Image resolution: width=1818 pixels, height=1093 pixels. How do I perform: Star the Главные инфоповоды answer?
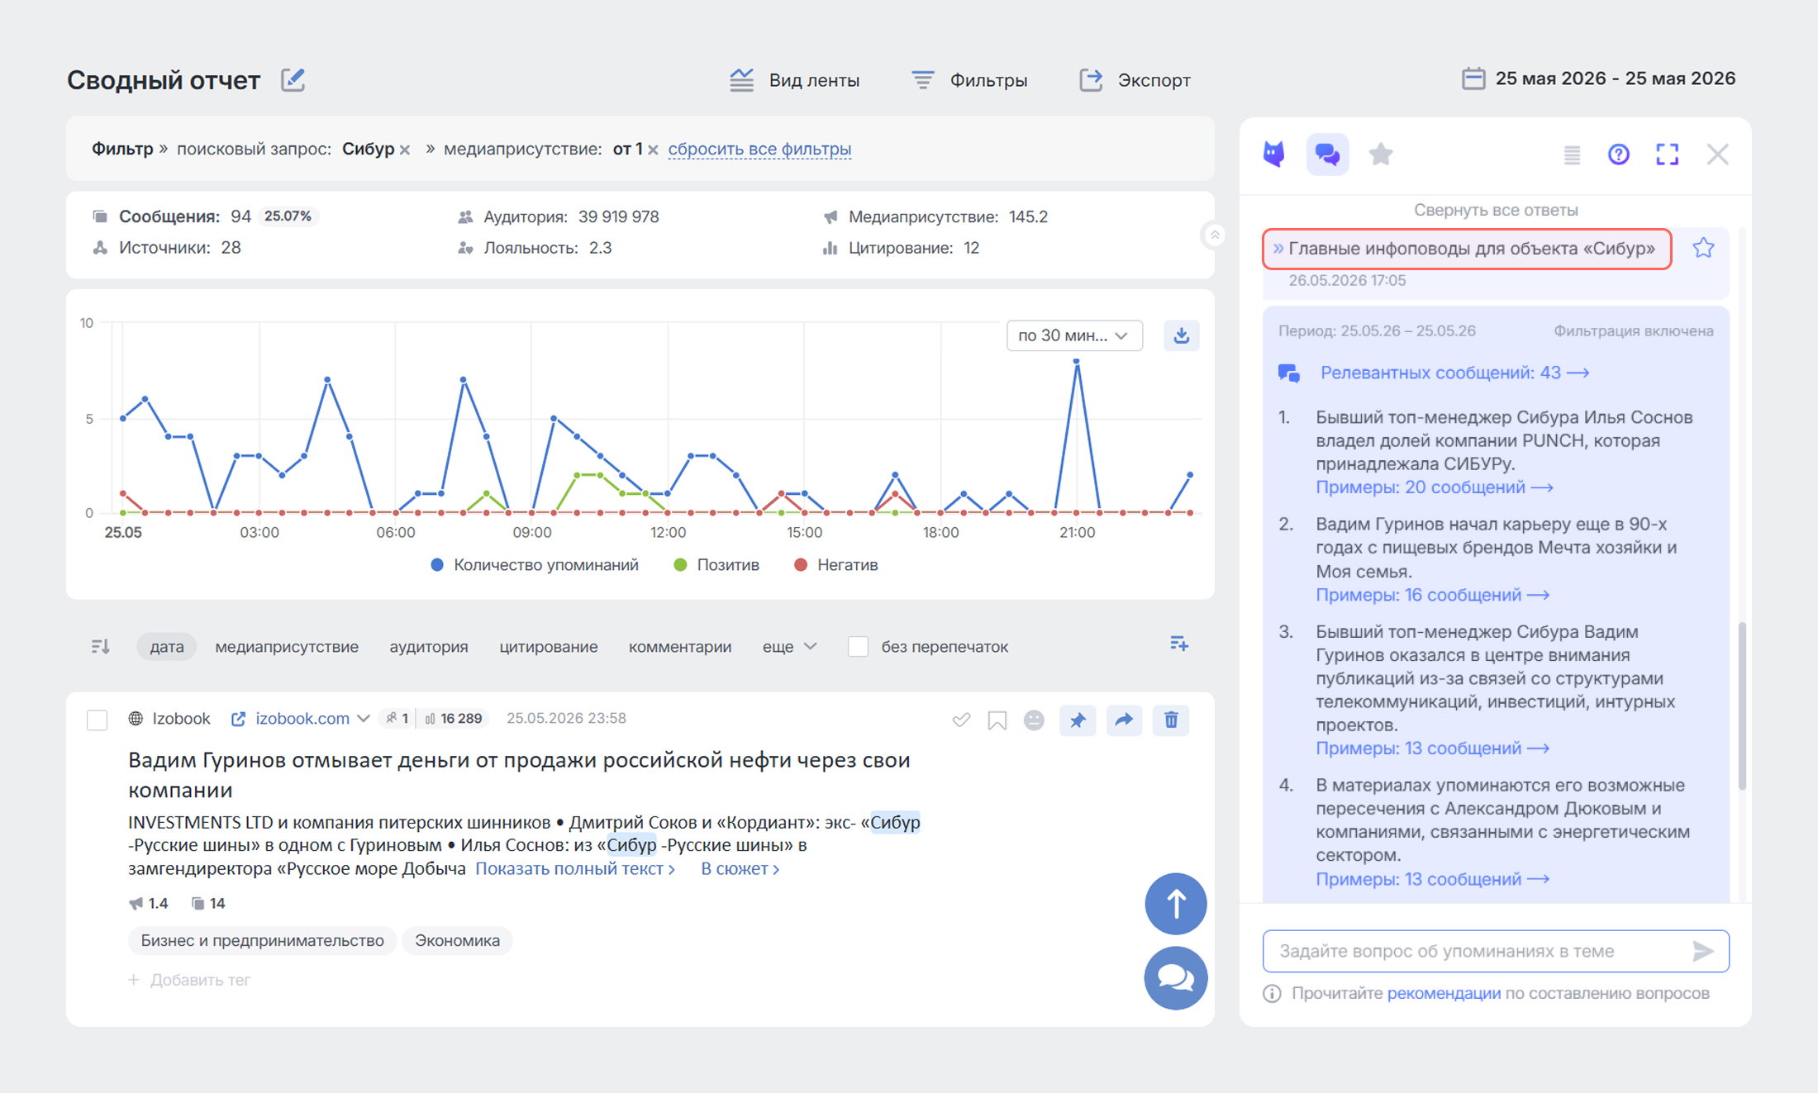[x=1703, y=249]
